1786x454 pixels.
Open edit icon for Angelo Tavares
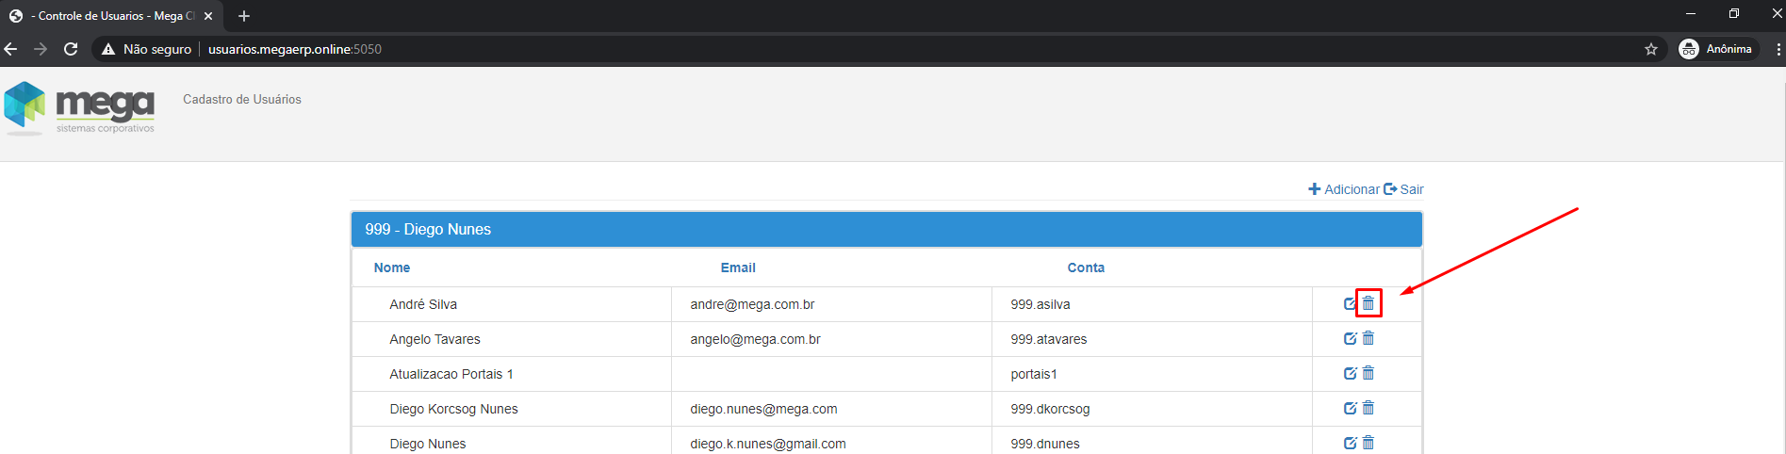(x=1350, y=338)
